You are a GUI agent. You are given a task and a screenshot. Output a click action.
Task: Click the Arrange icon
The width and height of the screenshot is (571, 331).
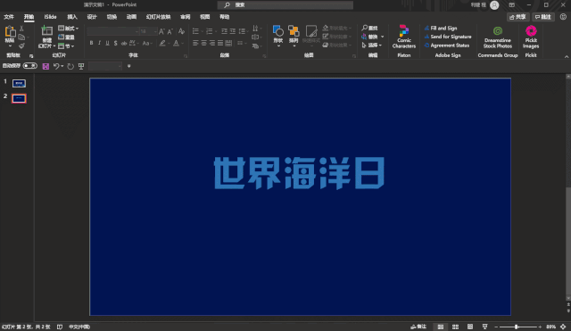[294, 31]
